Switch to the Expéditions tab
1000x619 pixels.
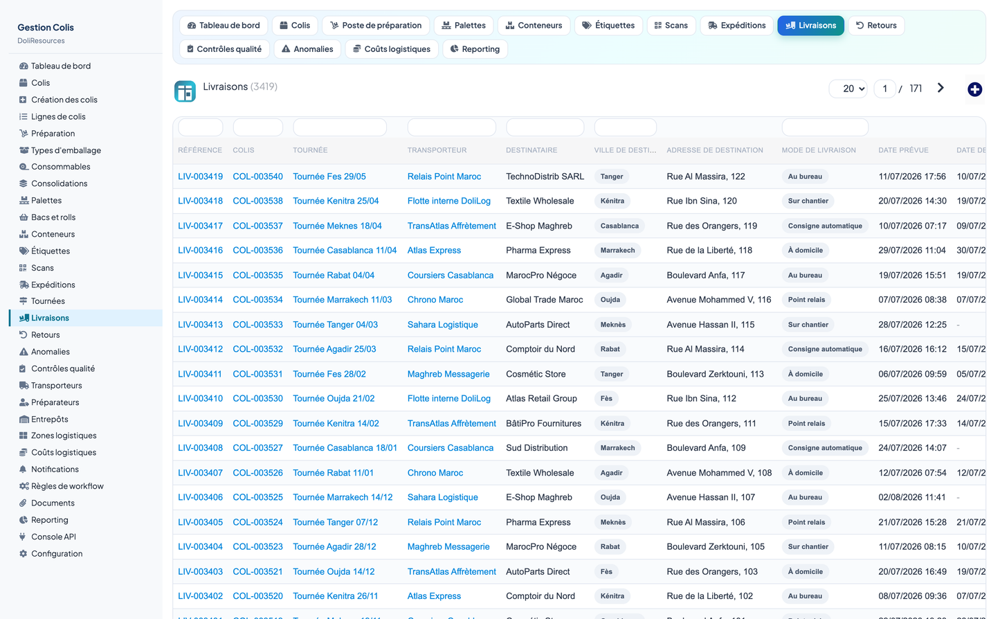737,26
